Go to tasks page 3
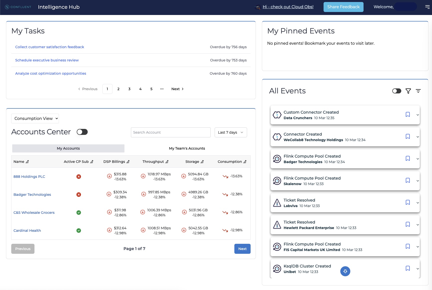Viewport: 432px width, 290px height. click(x=129, y=89)
